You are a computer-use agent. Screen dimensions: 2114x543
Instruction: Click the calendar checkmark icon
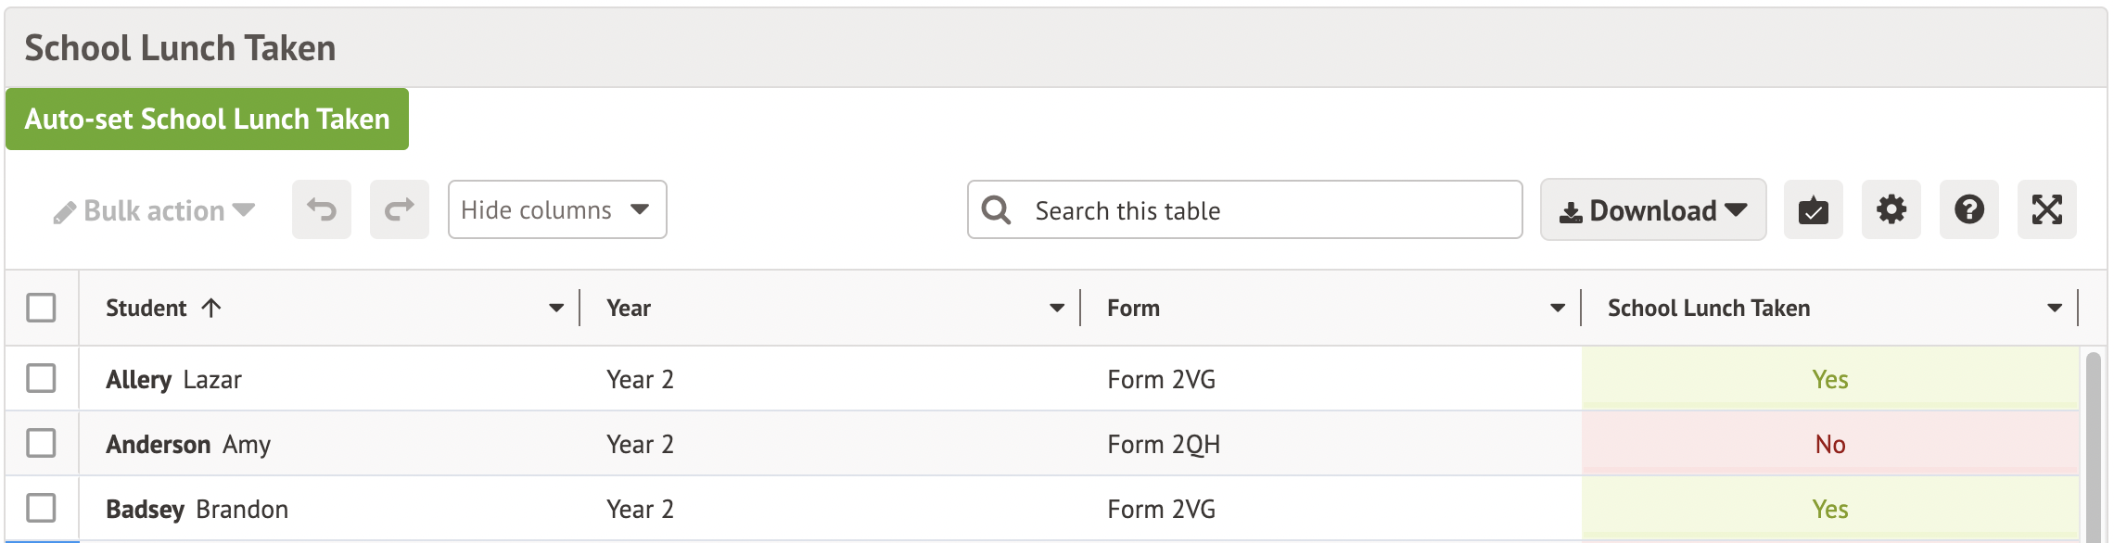1813,210
